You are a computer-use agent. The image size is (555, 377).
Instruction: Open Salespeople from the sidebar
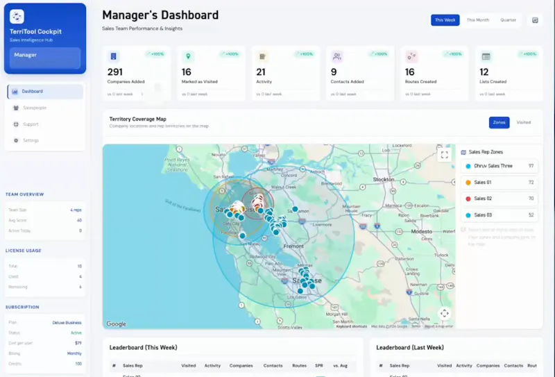[45, 108]
